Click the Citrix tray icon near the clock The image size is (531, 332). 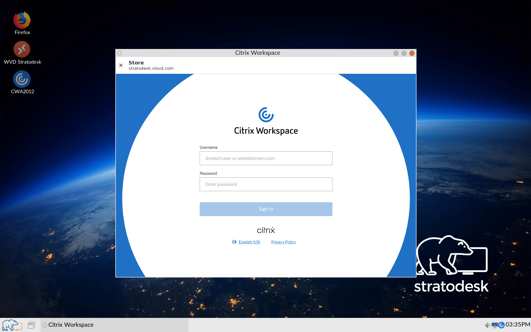point(501,325)
